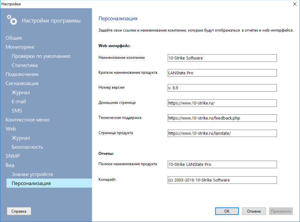Click the Web-интерфейс section label

click(x=114, y=46)
